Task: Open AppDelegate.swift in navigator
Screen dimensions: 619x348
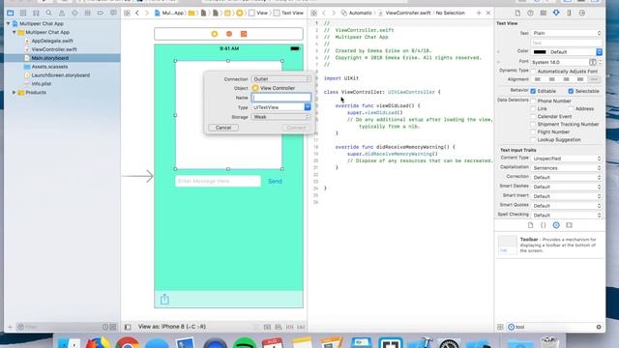Action: pos(51,41)
